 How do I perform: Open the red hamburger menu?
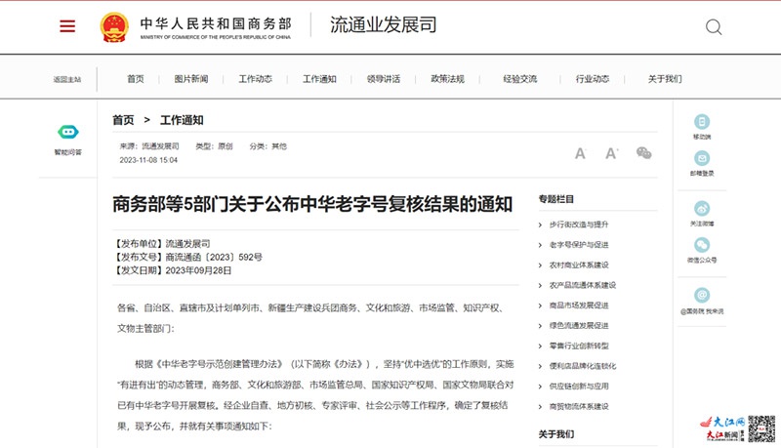tap(67, 26)
